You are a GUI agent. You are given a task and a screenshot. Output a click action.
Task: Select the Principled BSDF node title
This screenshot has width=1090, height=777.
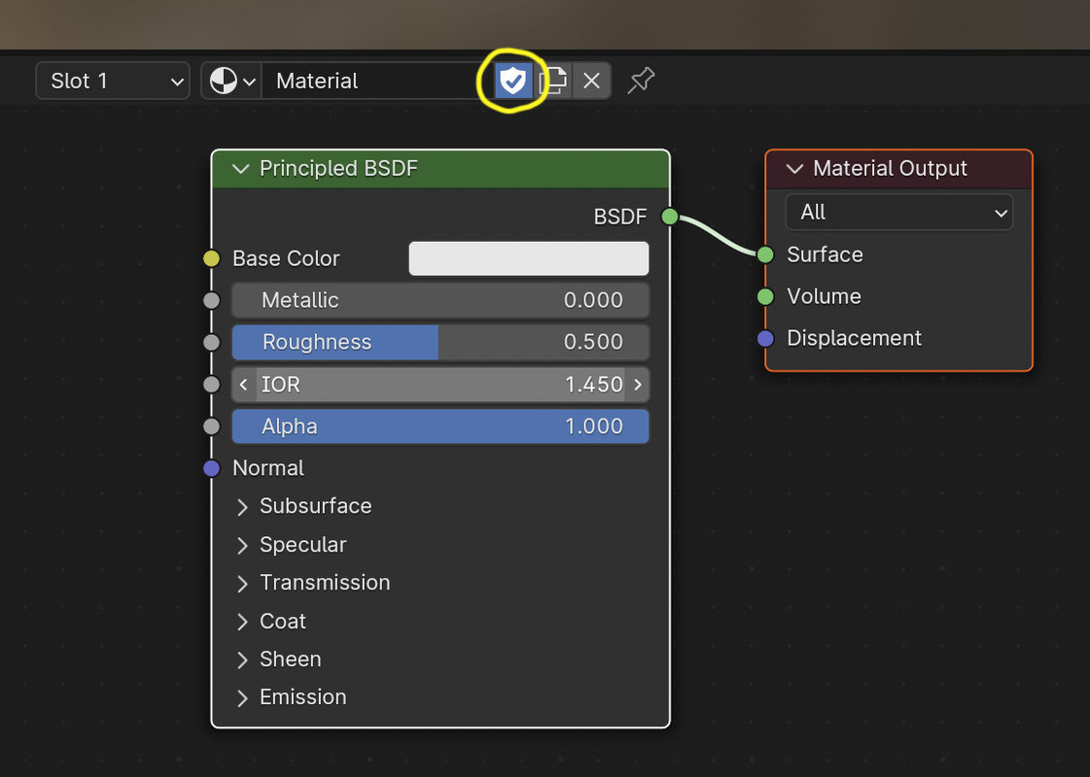coord(338,169)
